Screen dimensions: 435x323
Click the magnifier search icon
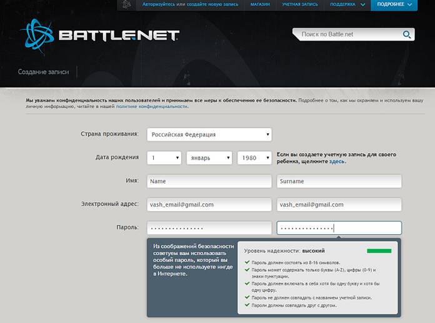pyautogui.click(x=407, y=34)
